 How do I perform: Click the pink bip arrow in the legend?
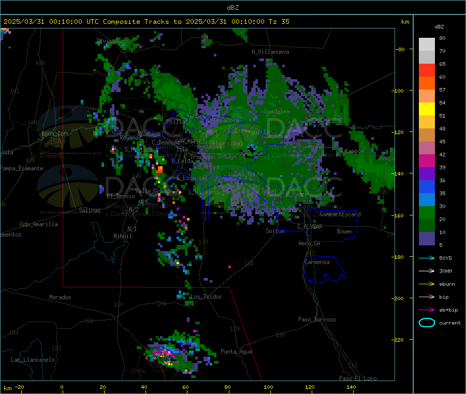pyautogui.click(x=427, y=297)
